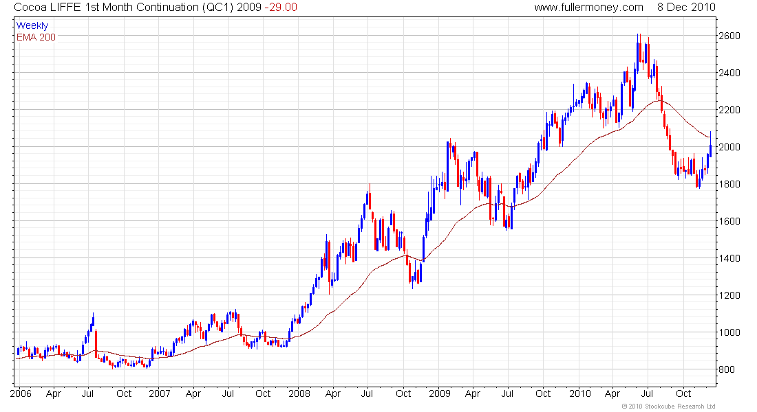Click the '2007' year label on time axis
This screenshot has height=412, width=757.
(x=160, y=393)
